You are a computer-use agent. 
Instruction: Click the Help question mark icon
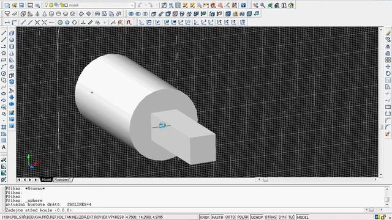pos(243,5)
